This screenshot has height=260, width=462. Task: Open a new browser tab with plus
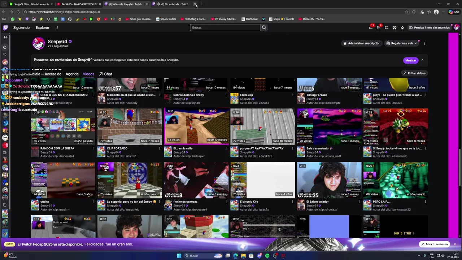(202, 4)
